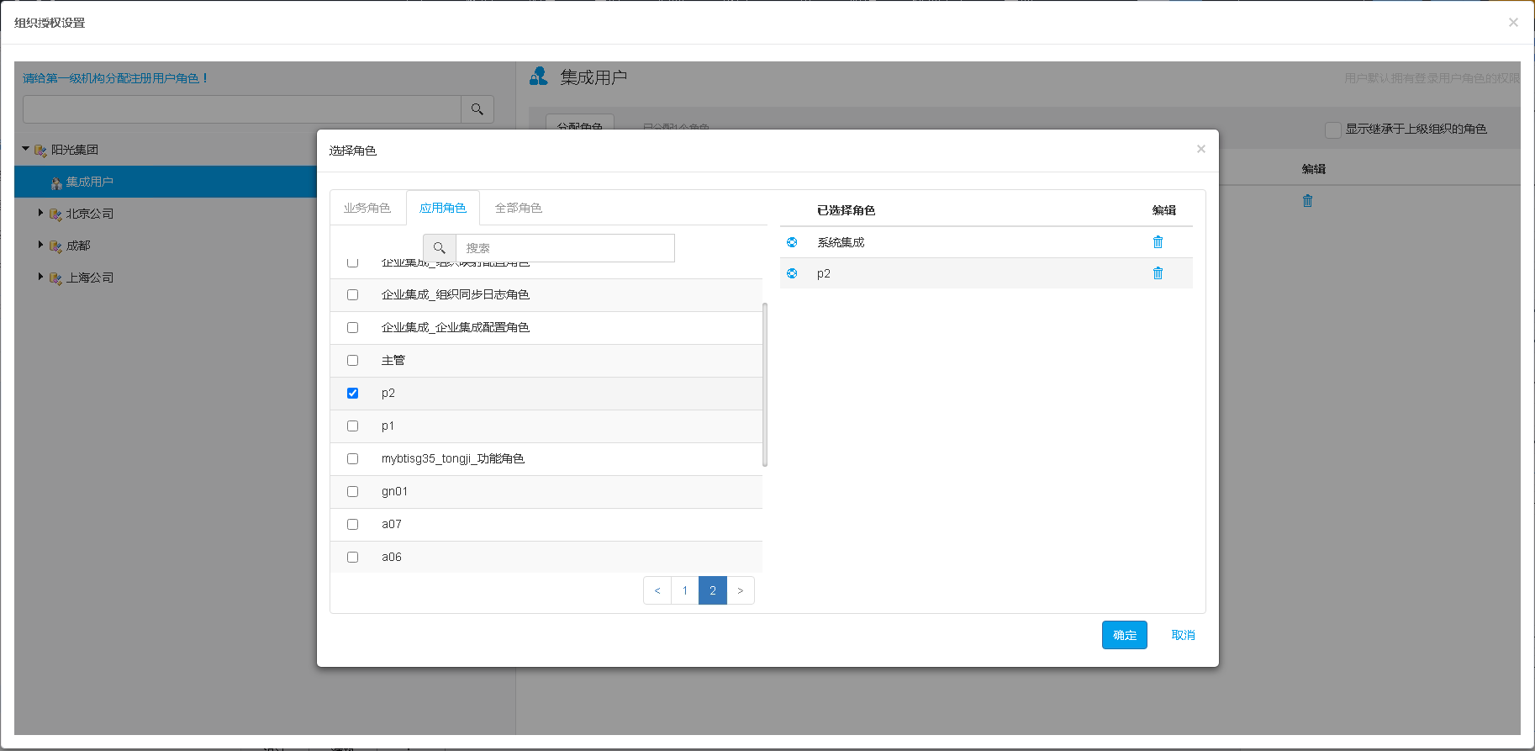Delete the 系统集成 selected role
Viewport: 1535px width, 751px height.
click(x=1158, y=242)
